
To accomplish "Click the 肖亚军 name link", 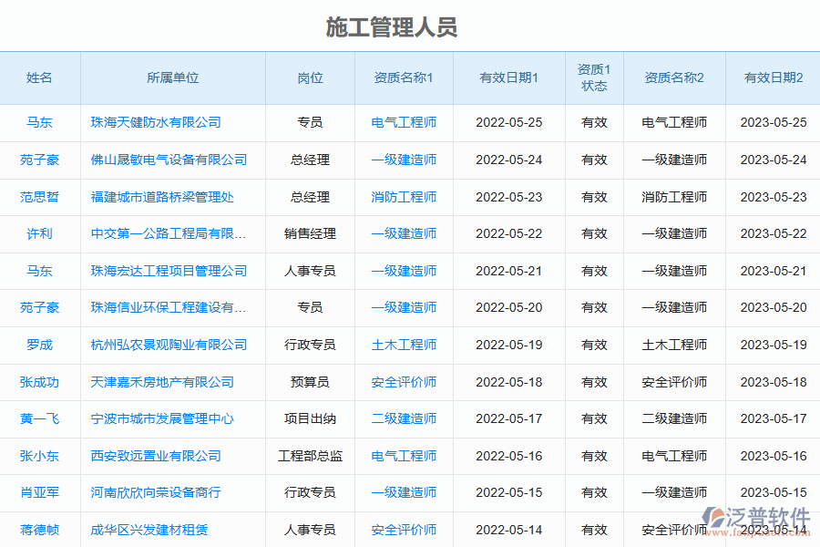I will 39,492.
